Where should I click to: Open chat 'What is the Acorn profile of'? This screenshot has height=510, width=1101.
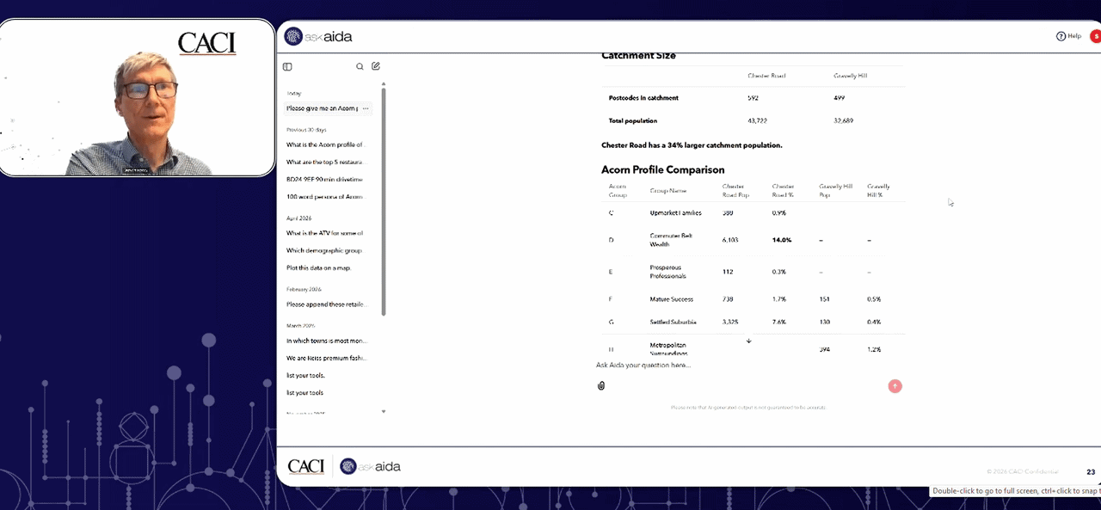(325, 144)
